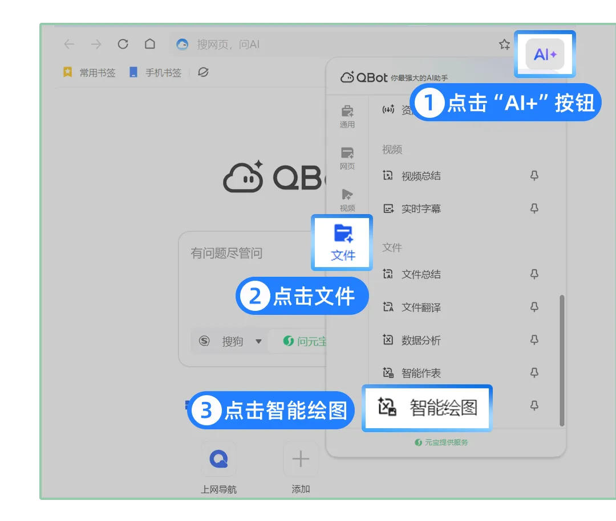Pin 智能绘图 with its pin icon
Image resolution: width=616 pixels, height=521 pixels.
pyautogui.click(x=534, y=405)
